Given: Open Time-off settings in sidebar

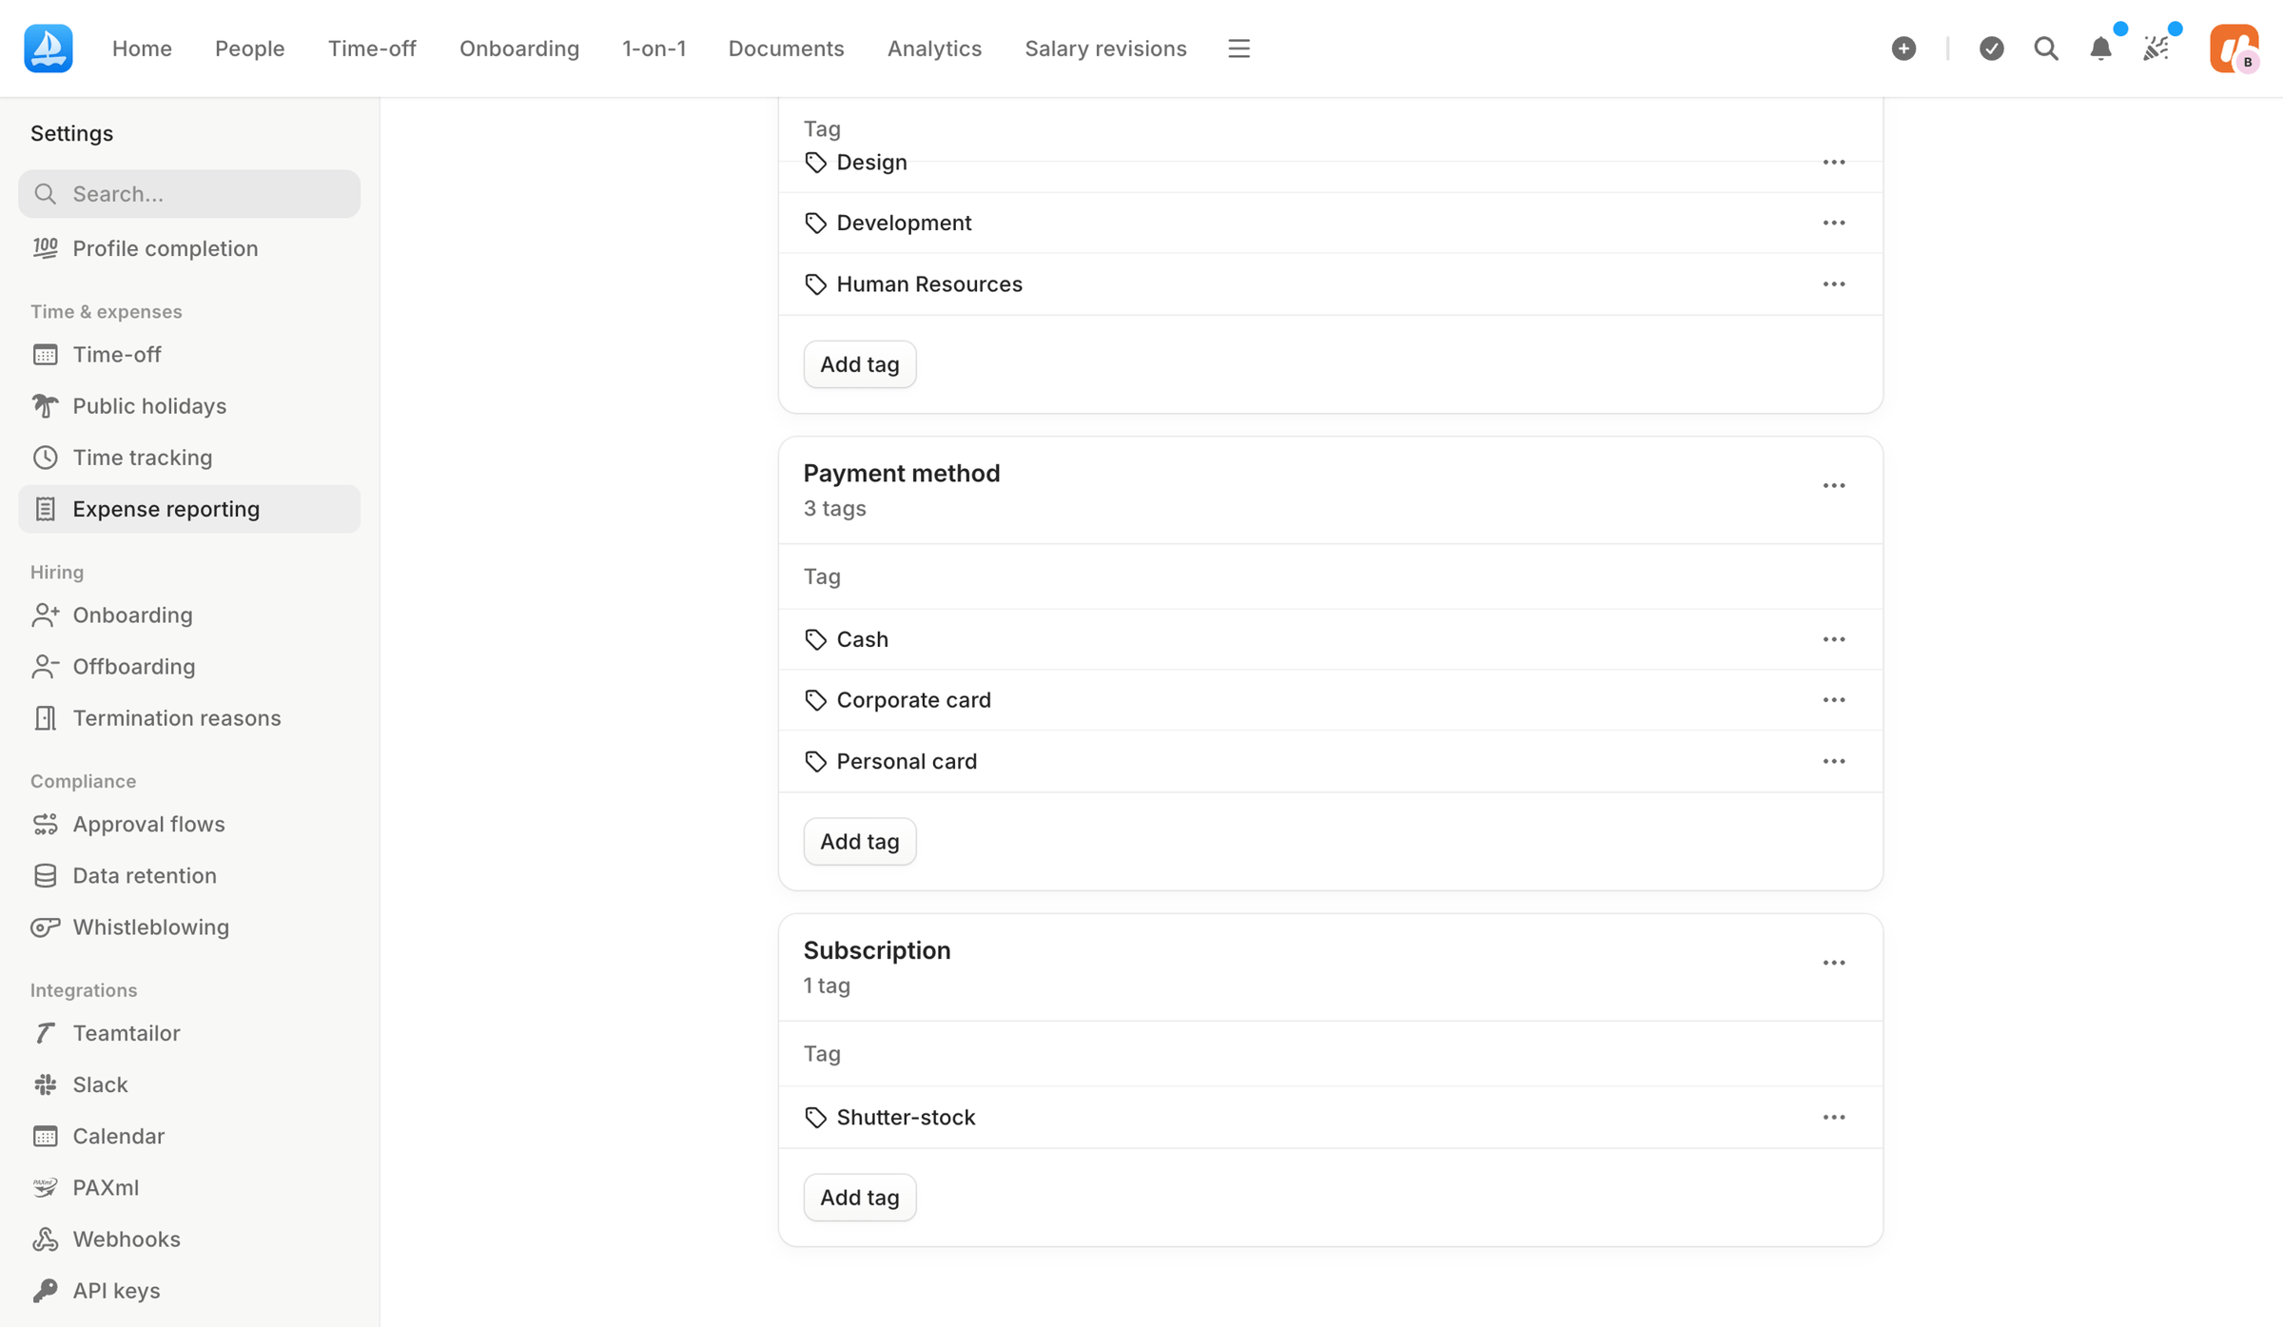Looking at the screenshot, I should (189, 355).
